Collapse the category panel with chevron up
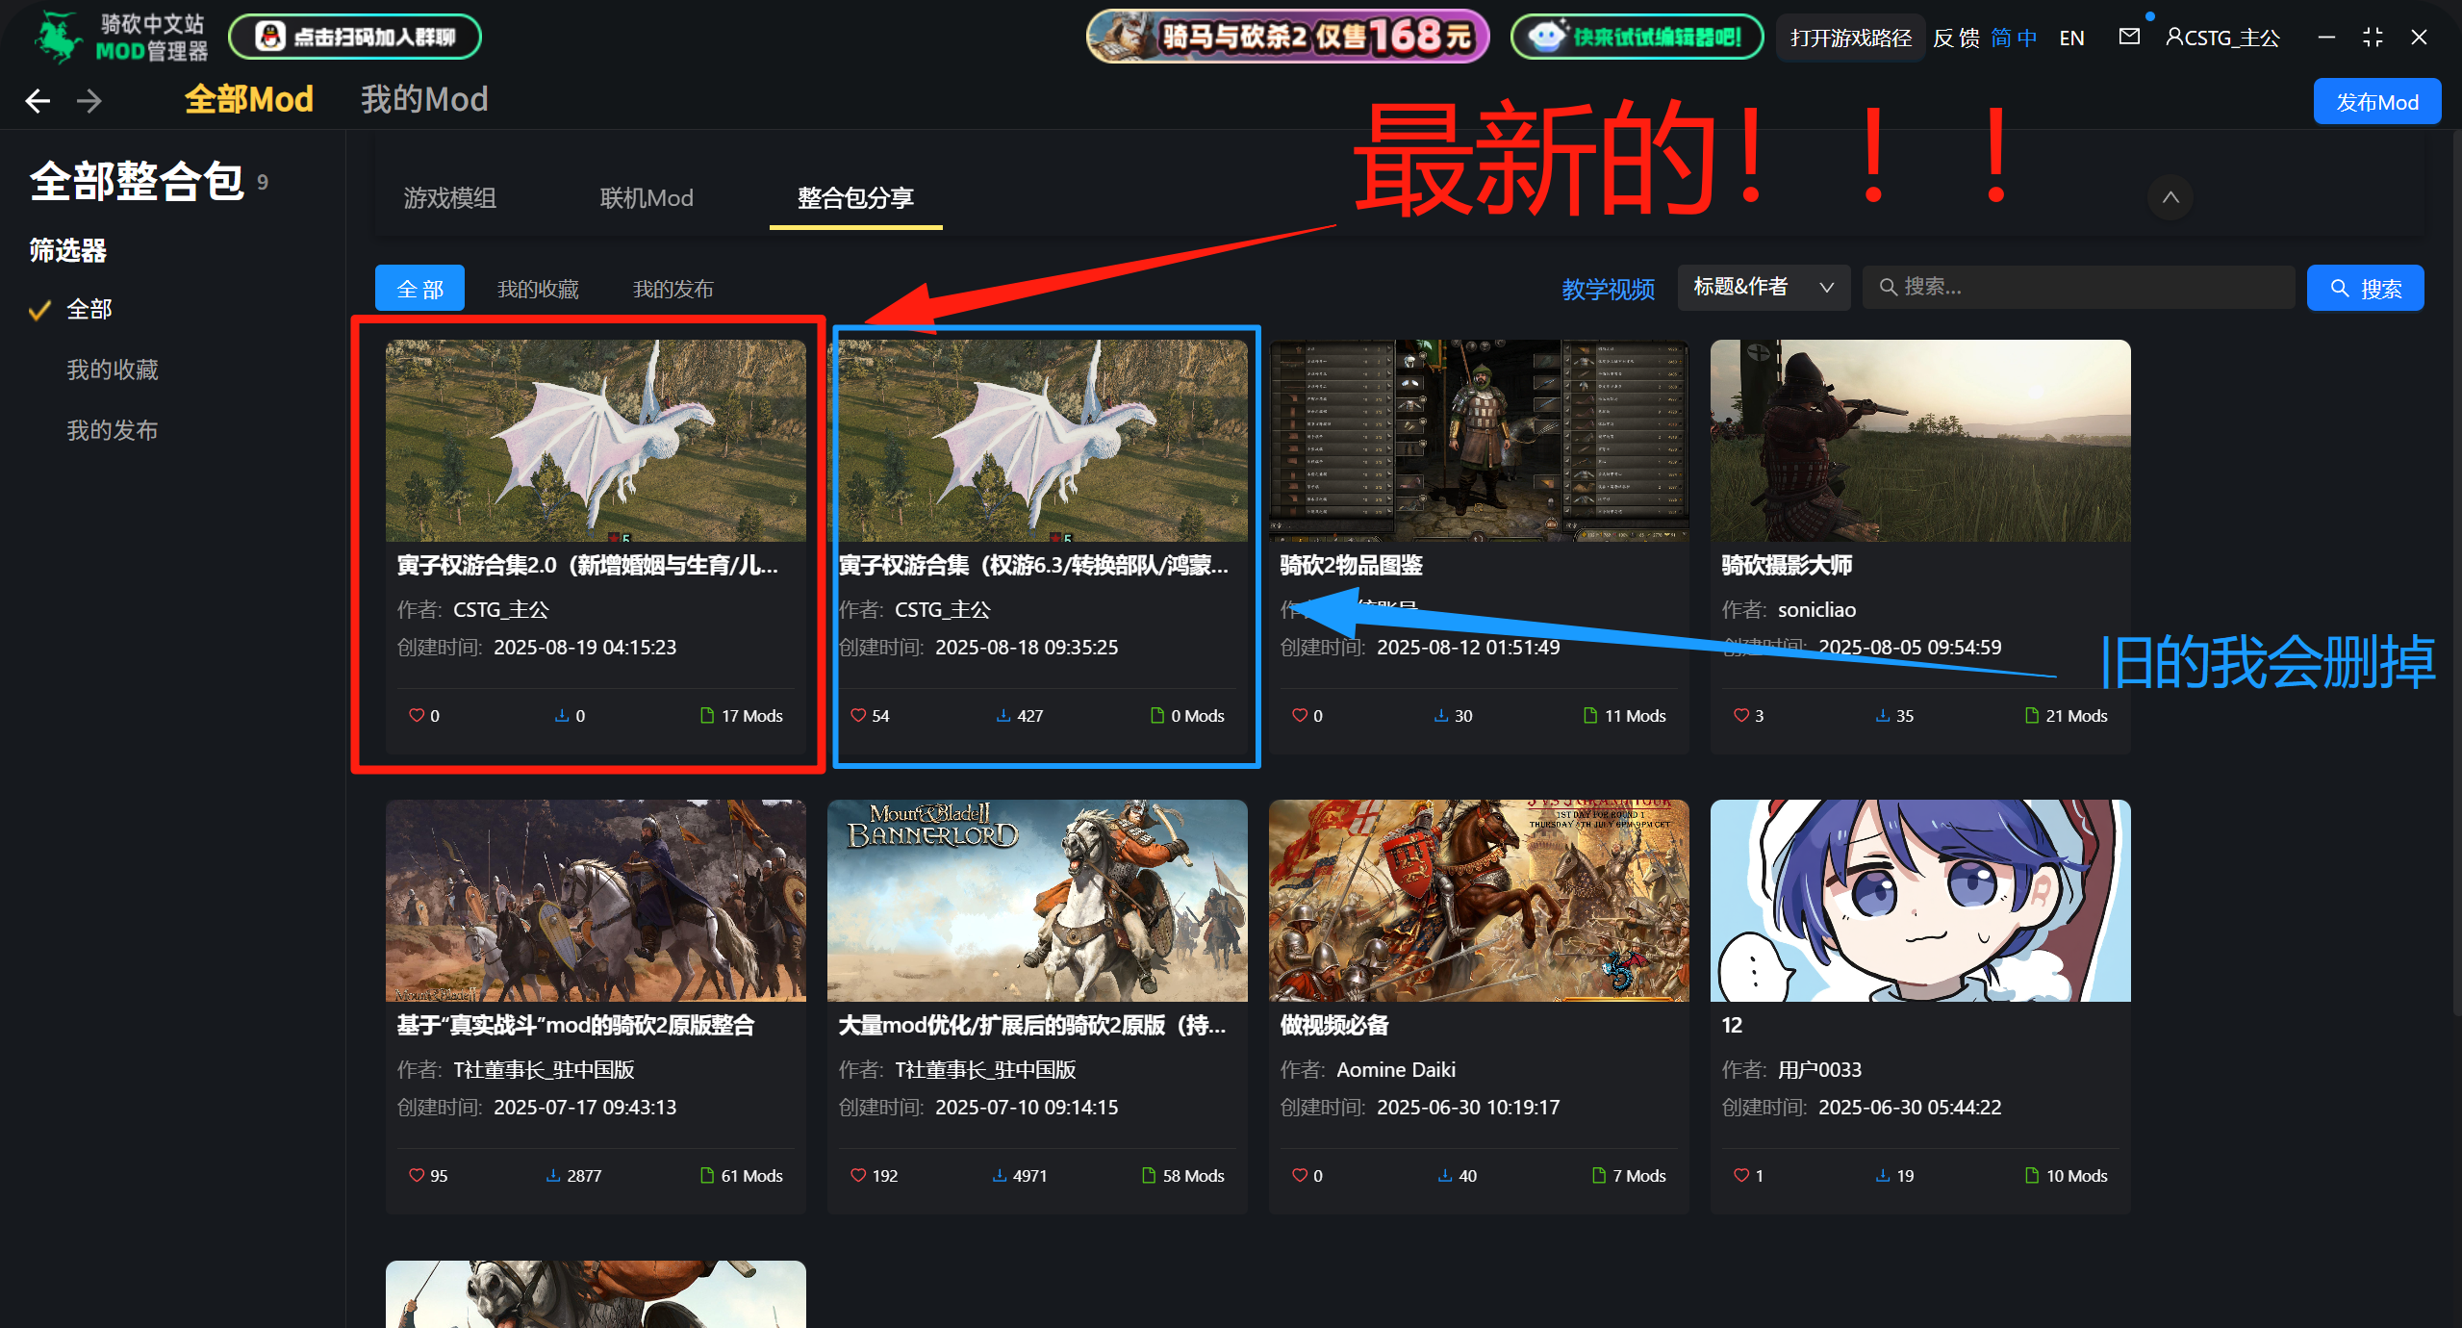Image resolution: width=2462 pixels, height=1328 pixels. (x=2170, y=197)
